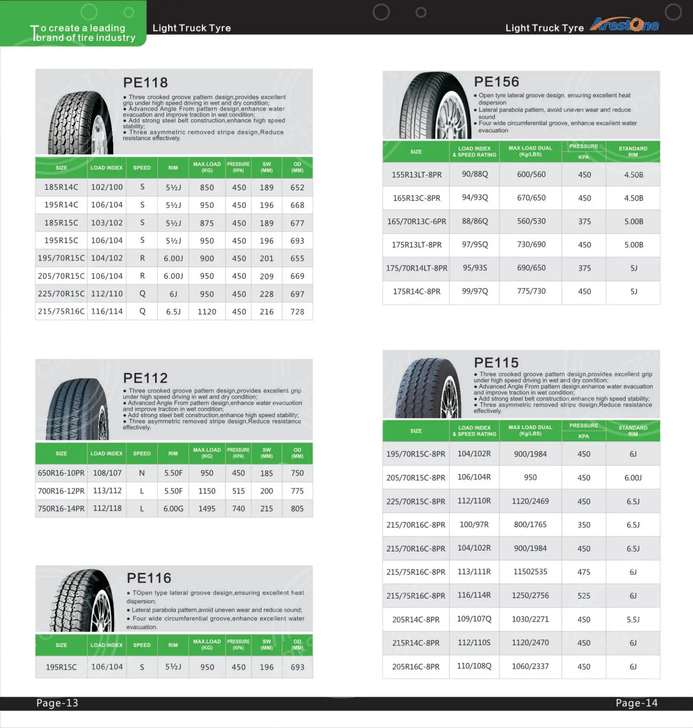Click size cell 205/70R15C in PE118 table
The height and width of the screenshot is (728, 693).
pos(61,276)
